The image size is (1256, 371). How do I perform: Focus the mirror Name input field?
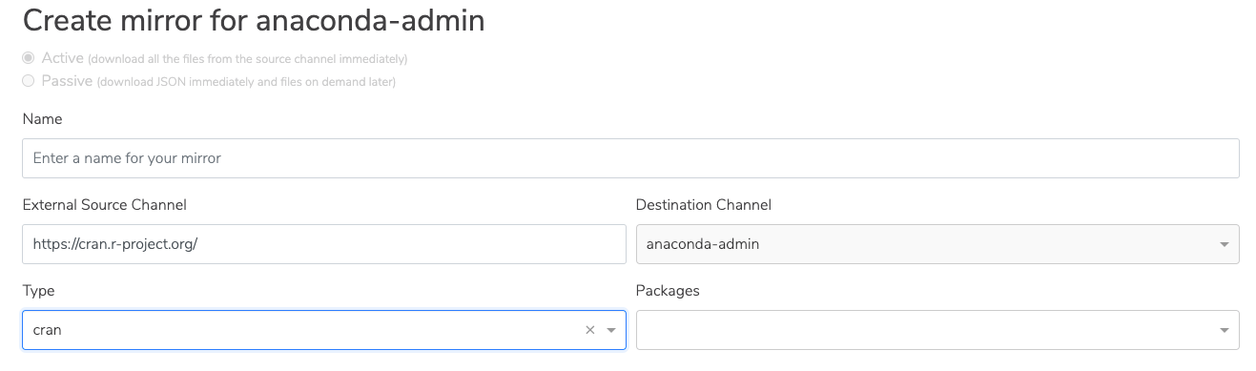pos(630,158)
